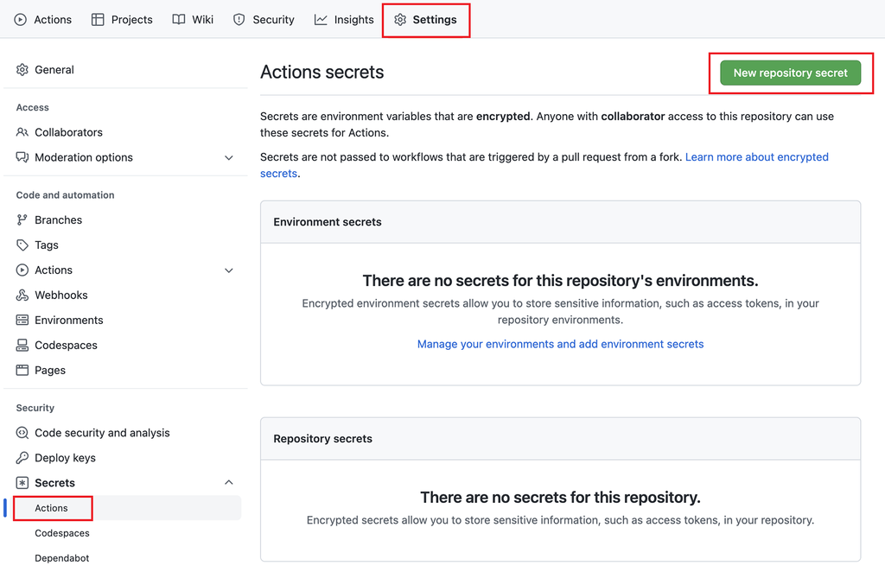Expand the Moderation options section
885x572 pixels.
coord(228,157)
